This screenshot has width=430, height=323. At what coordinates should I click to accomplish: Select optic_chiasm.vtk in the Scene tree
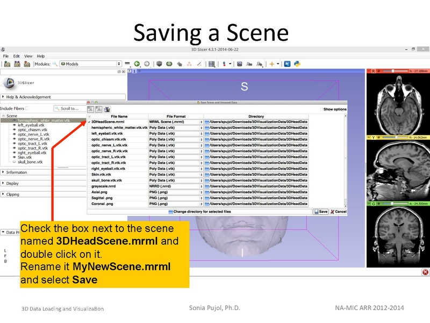pyautogui.click(x=32, y=130)
